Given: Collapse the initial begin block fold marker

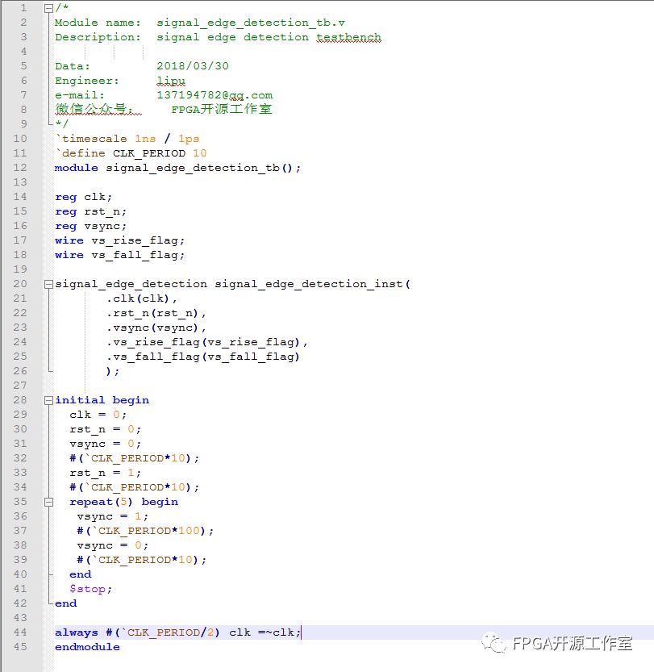Looking at the screenshot, I should pos(49,400).
